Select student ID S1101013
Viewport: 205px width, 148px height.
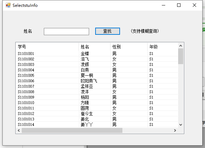click(x=26, y=119)
